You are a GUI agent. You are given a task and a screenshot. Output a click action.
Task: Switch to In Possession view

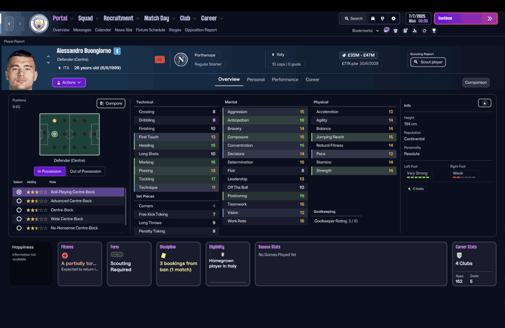point(50,171)
